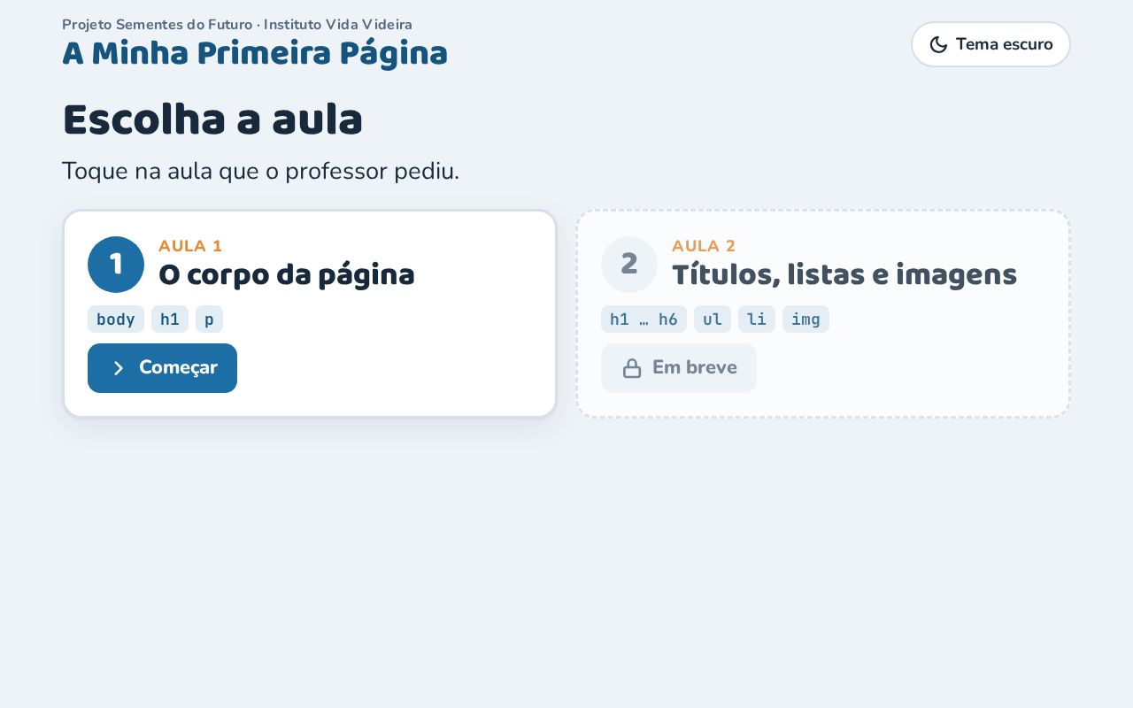Click the li tag chip
Viewport: 1133px width, 708px height.
757,319
